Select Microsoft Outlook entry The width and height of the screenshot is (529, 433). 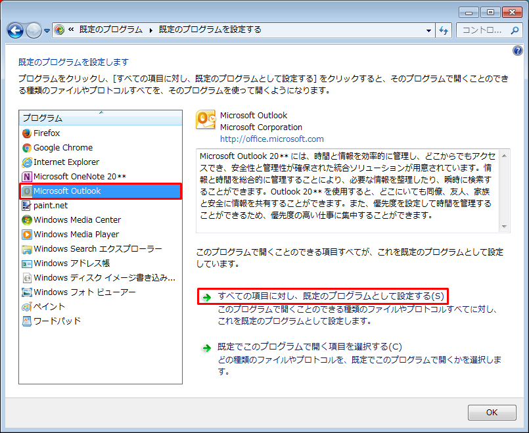tap(101, 191)
